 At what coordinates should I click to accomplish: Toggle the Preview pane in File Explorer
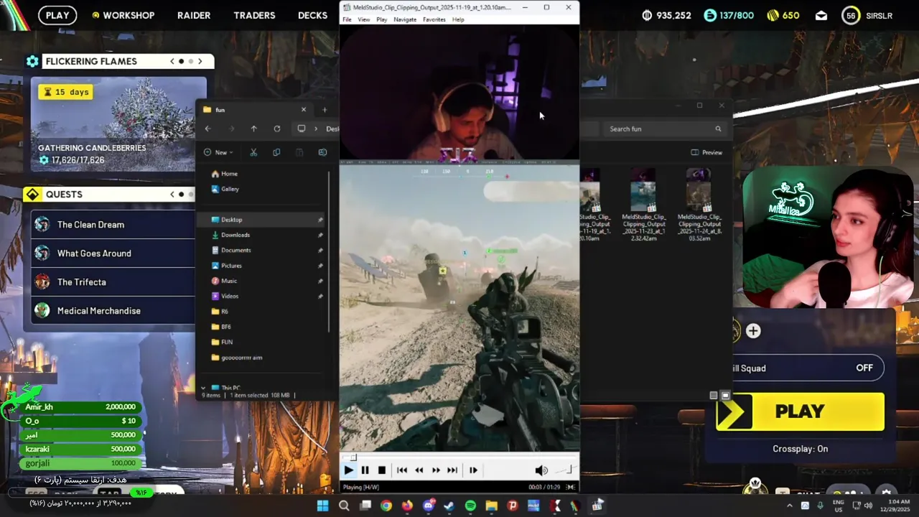pyautogui.click(x=706, y=152)
